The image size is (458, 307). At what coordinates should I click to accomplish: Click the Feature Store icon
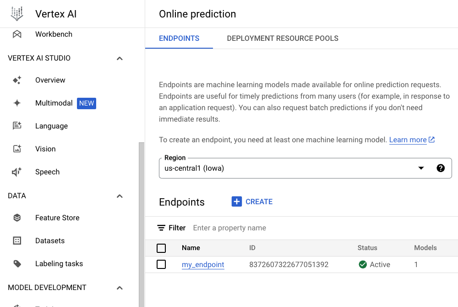pos(17,218)
